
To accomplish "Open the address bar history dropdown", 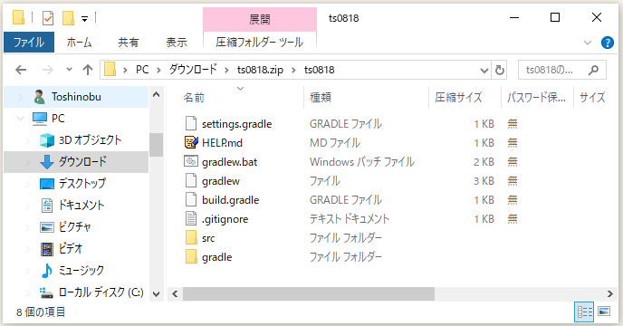I will [x=484, y=71].
